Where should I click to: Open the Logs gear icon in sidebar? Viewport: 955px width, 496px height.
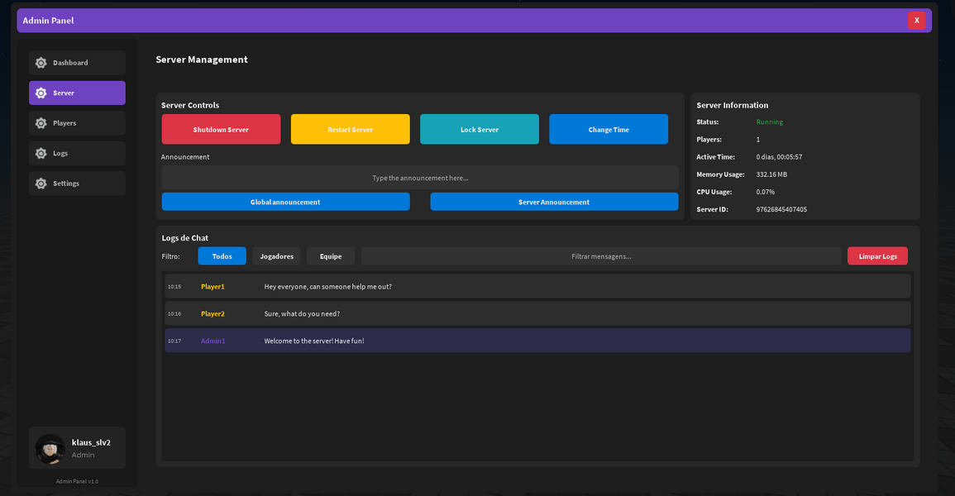(40, 153)
